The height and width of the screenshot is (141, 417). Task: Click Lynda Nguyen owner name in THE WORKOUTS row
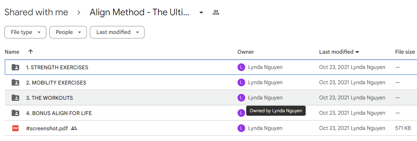[265, 98]
